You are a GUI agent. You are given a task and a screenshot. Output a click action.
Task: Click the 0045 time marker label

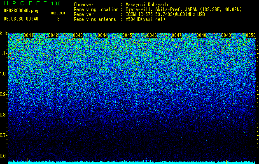point(127,35)
